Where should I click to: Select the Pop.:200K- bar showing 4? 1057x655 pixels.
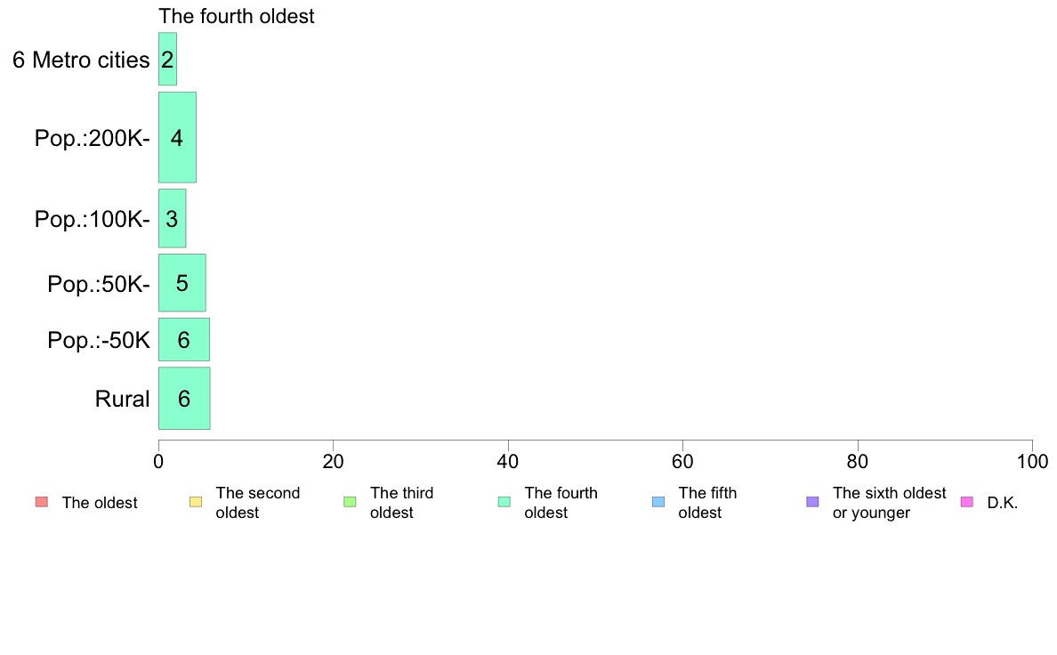click(177, 138)
